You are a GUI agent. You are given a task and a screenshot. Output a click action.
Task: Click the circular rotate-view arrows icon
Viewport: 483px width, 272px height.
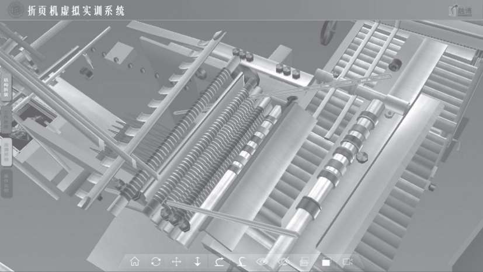coord(156,262)
